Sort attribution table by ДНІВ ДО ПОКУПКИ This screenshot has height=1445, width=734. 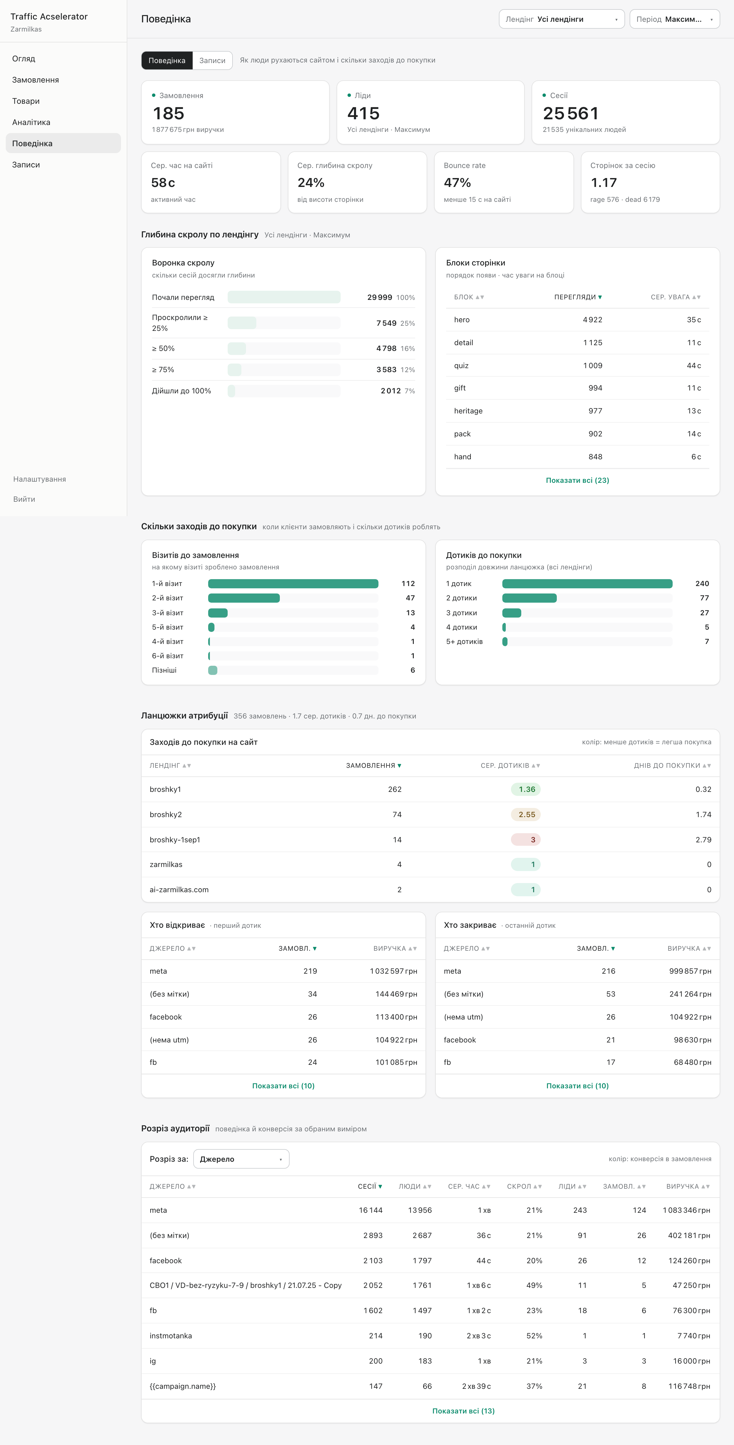pyautogui.click(x=672, y=766)
